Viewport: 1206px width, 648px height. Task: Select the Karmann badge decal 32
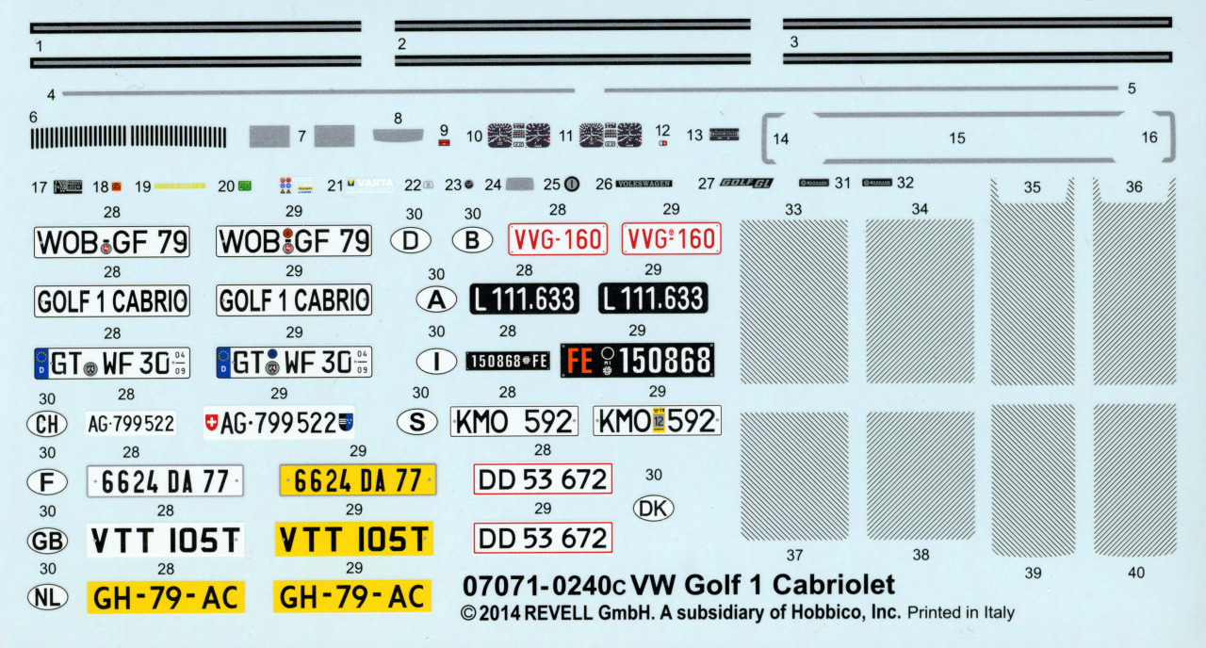click(x=878, y=182)
